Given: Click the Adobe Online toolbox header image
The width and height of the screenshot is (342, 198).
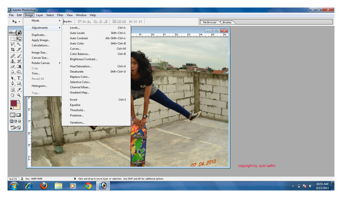Looking at the screenshot, I should pyautogui.click(x=16, y=33).
